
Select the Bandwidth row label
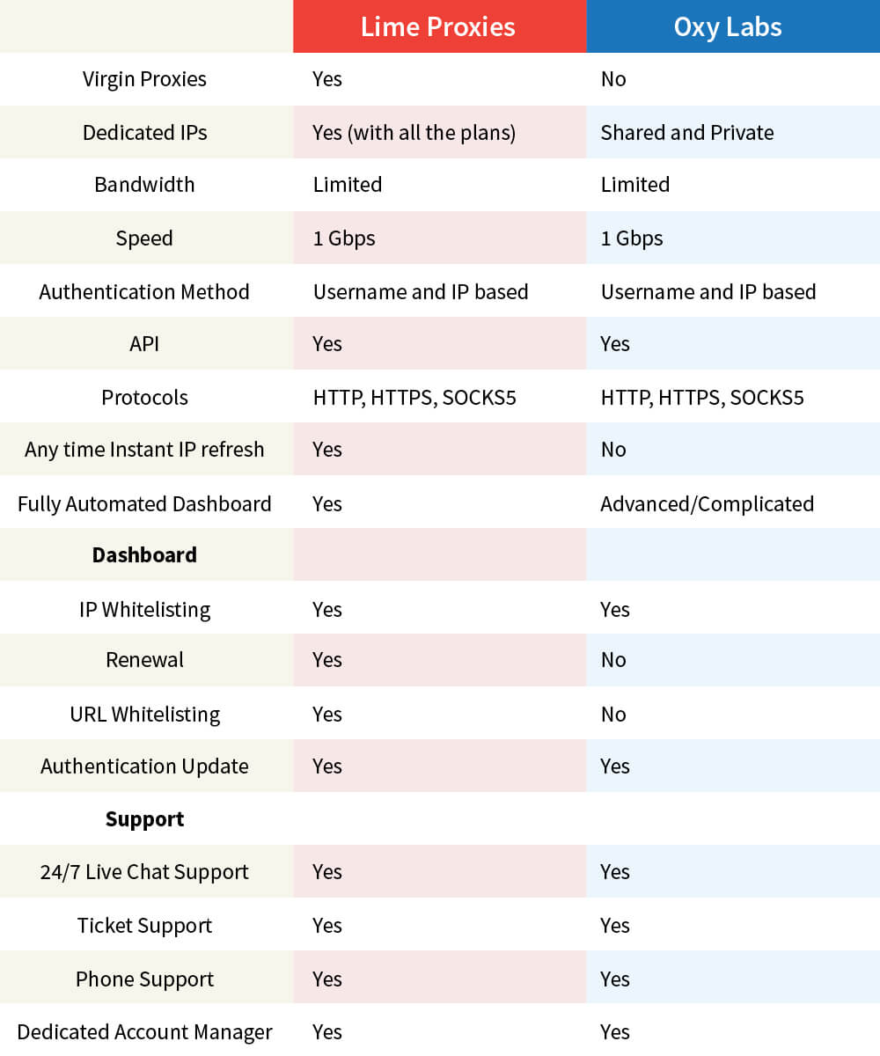tap(144, 185)
